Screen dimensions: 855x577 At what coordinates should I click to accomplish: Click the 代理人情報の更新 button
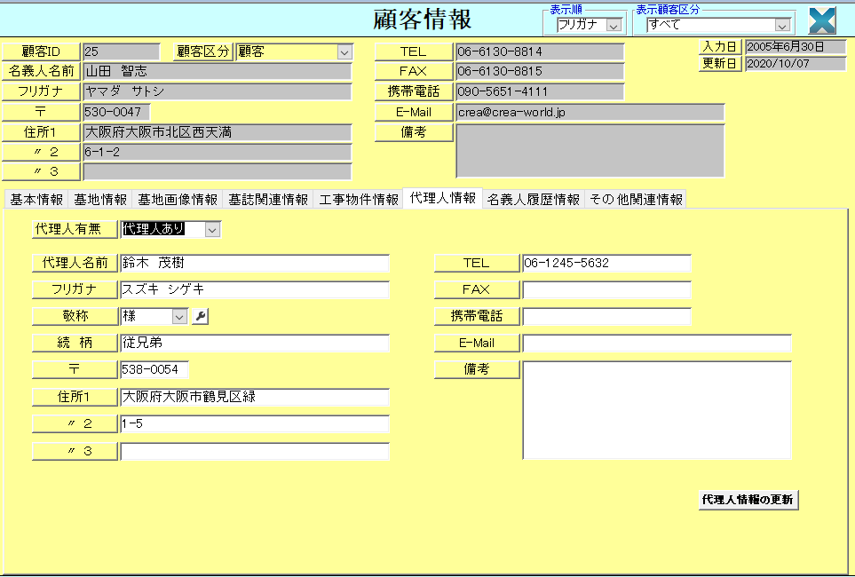pos(748,500)
